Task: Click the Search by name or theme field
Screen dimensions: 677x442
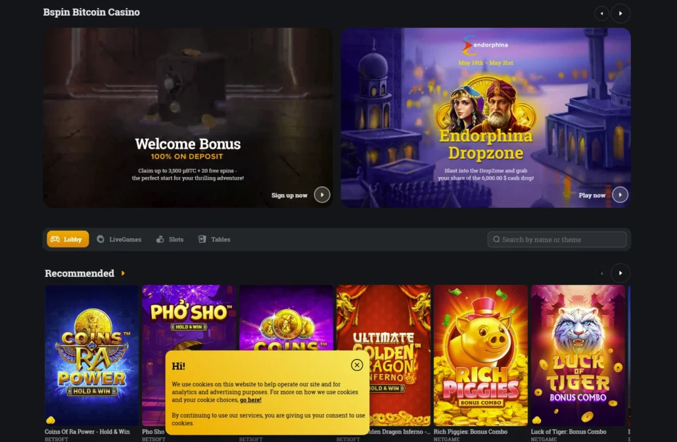Action: point(557,239)
